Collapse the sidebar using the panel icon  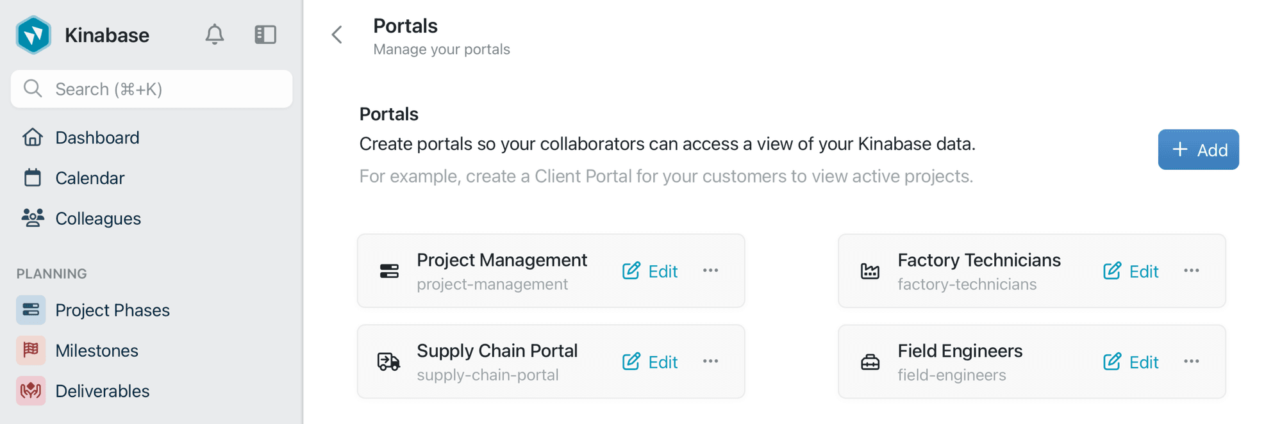click(265, 35)
